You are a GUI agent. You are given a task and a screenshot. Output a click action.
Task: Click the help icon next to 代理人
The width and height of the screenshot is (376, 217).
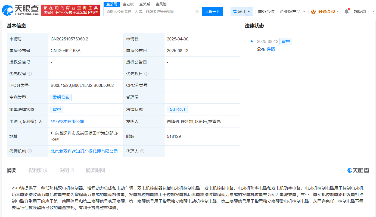click(x=143, y=151)
